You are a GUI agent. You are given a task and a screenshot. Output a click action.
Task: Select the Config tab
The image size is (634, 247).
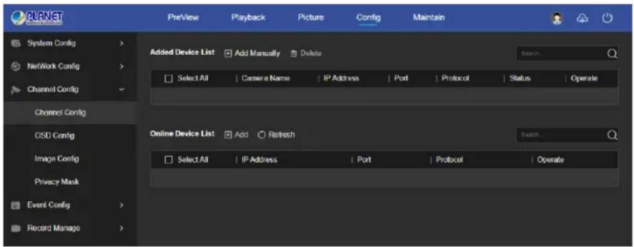pos(368,18)
